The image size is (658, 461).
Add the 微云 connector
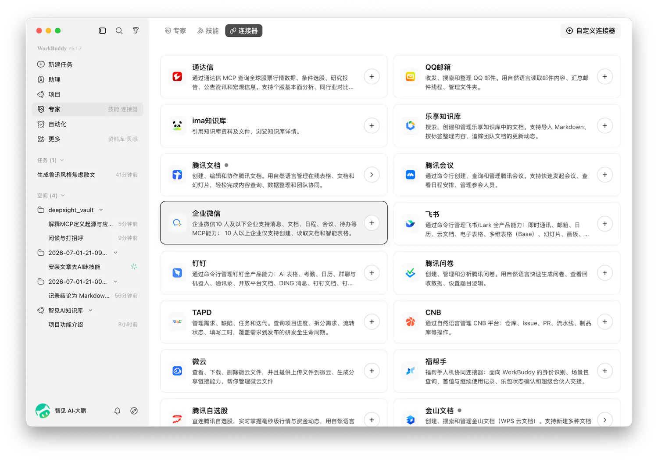tap(372, 371)
